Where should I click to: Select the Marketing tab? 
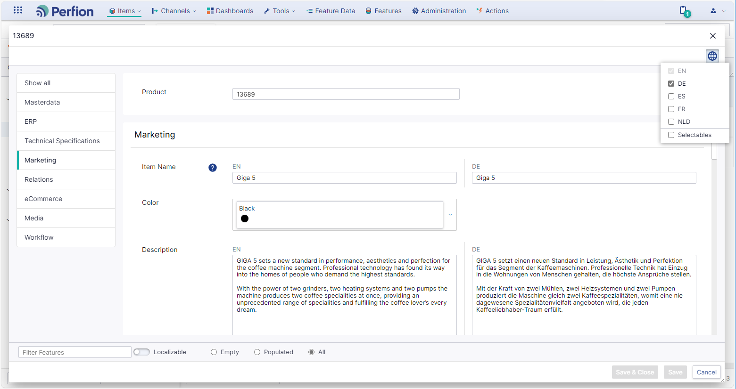tap(66, 160)
